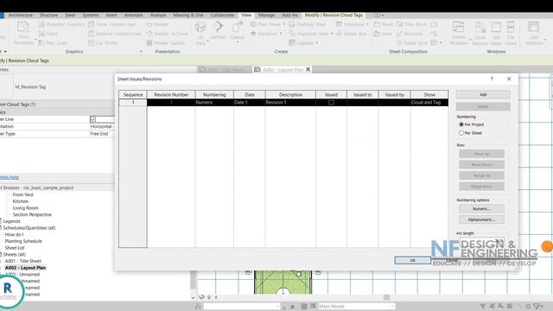The image size is (553, 311).
Task: Click the dialog help question mark
Action: pyautogui.click(x=492, y=79)
